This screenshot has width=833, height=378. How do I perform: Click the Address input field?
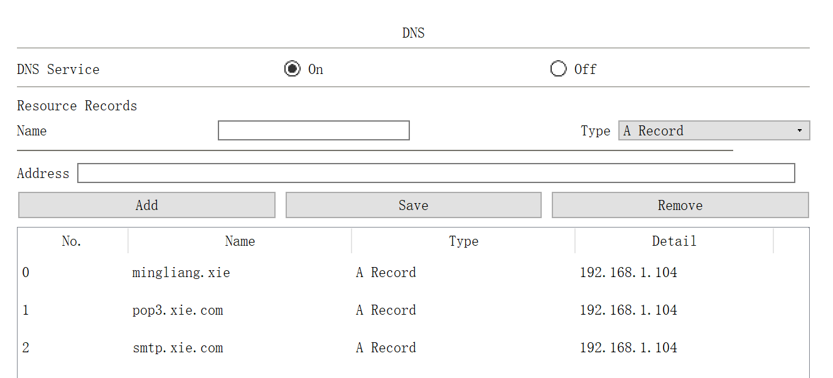436,173
